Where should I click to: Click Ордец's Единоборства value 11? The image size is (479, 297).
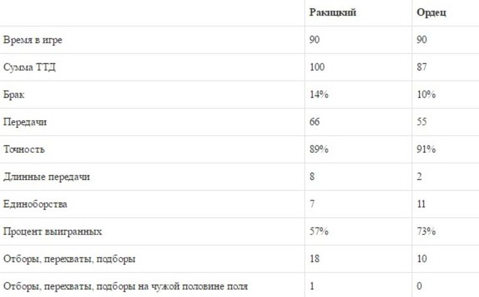(x=421, y=204)
